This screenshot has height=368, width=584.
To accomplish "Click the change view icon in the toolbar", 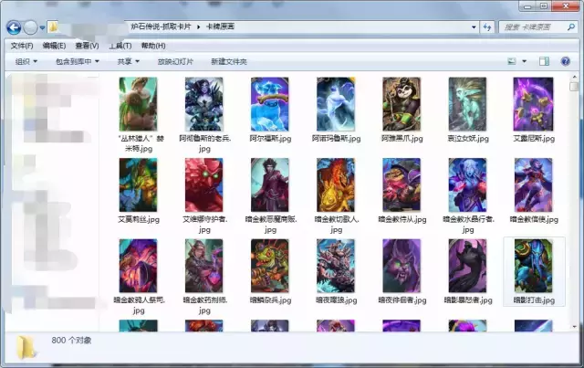I will pyautogui.click(x=512, y=61).
